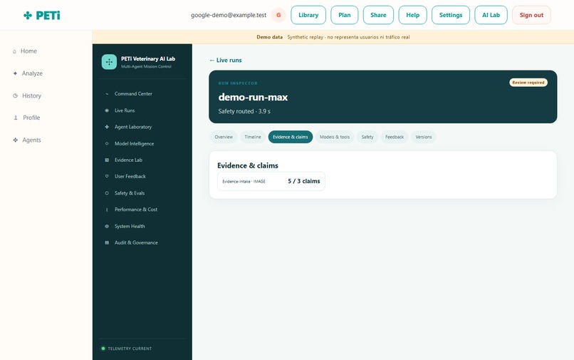574x360 pixels.
Task: Click the AI Lab button
Action: (491, 15)
